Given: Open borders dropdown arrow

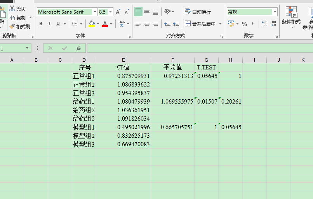Looking at the screenshot, I should (x=82, y=24).
